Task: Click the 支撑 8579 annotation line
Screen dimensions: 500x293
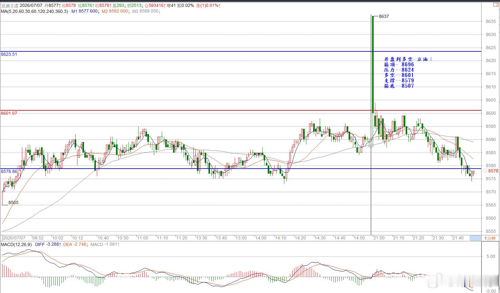Action: tap(399, 80)
